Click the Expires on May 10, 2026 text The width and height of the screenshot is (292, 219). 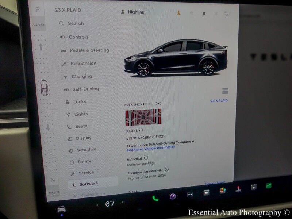click(x=147, y=177)
